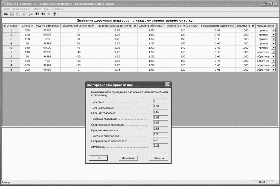This screenshot has height=186, width=280.
Task: Click the Save diskette toolbar icon
Action: click(11, 14)
